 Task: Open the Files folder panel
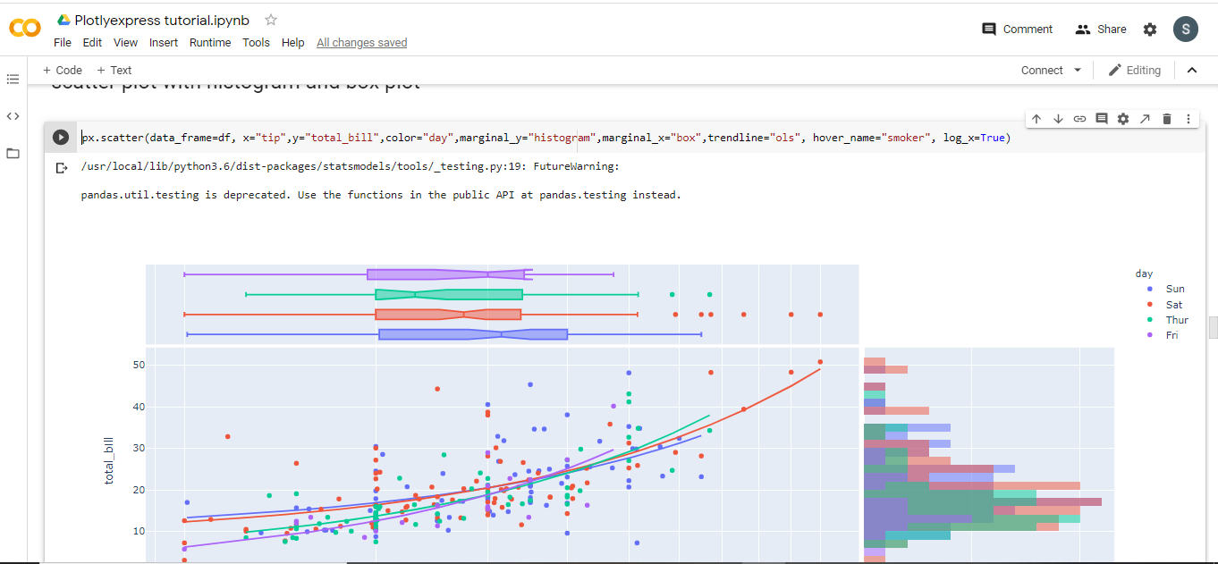[13, 154]
